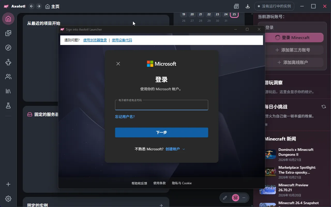Maximize the Sign into Axolotl Launcher window
This screenshot has height=207, width=331.
(247, 29)
